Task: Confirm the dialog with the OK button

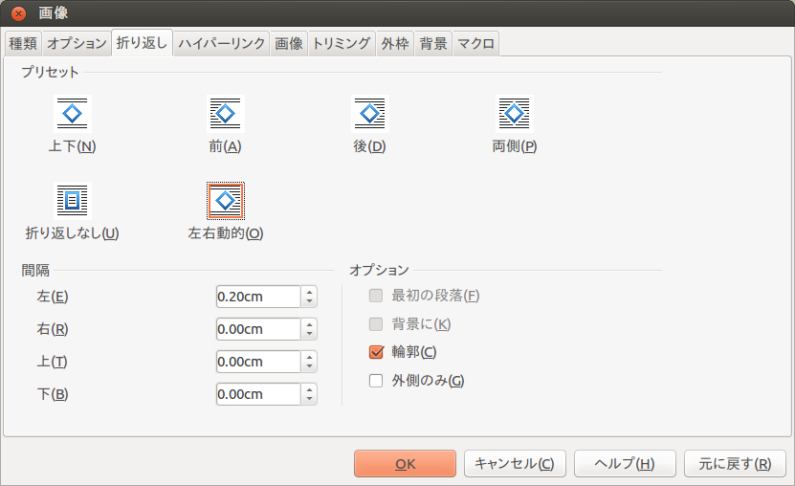Action: 405,464
